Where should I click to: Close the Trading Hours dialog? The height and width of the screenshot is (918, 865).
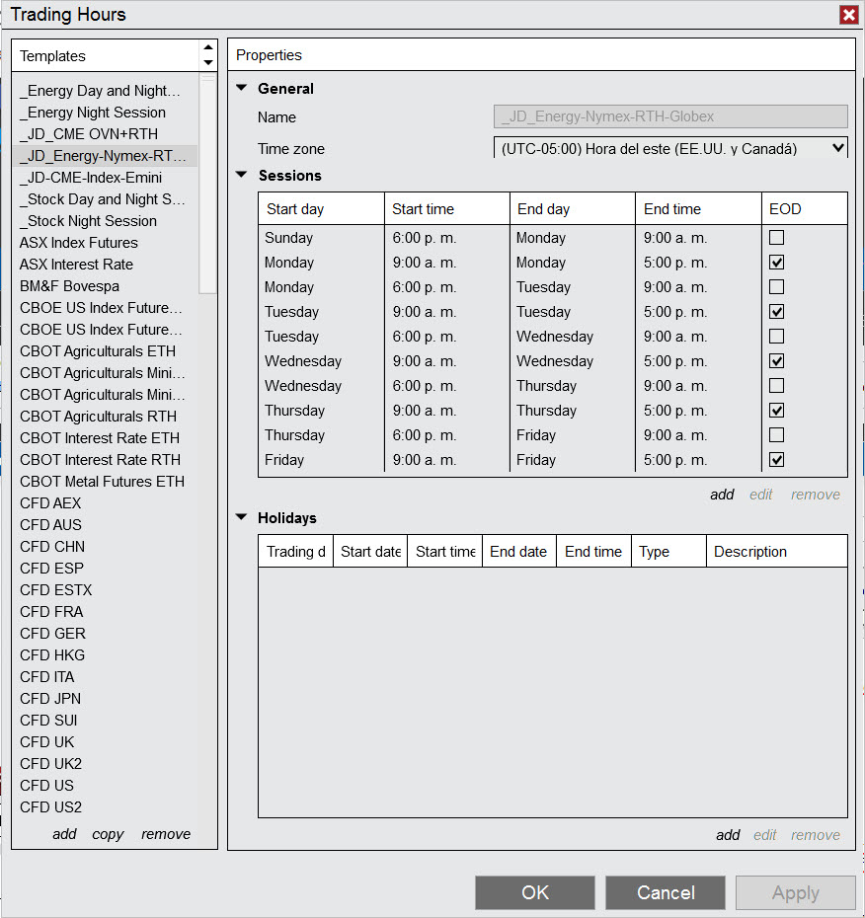848,15
